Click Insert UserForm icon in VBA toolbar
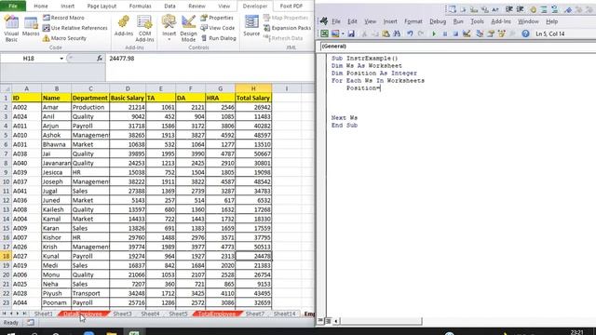Screen dimensions: 596x335 pos(335,33)
